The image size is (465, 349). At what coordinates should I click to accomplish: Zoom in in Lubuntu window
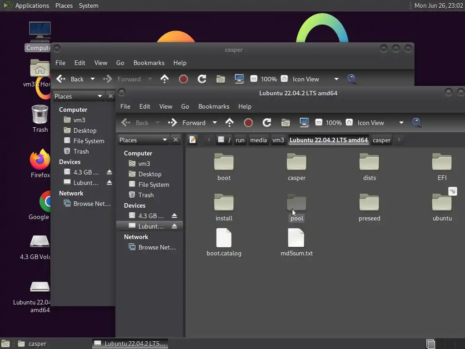[x=349, y=122]
